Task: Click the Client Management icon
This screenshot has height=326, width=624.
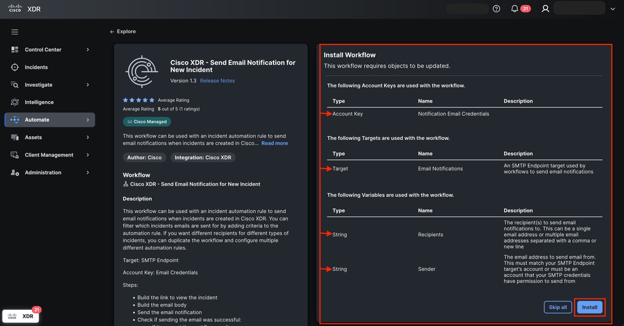Action: coord(15,154)
